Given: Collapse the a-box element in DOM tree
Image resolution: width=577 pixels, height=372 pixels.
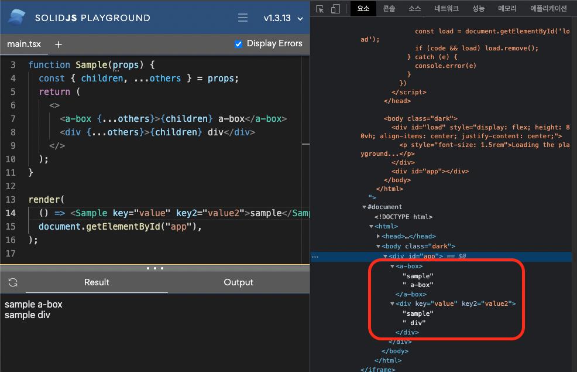Looking at the screenshot, I should [391, 266].
